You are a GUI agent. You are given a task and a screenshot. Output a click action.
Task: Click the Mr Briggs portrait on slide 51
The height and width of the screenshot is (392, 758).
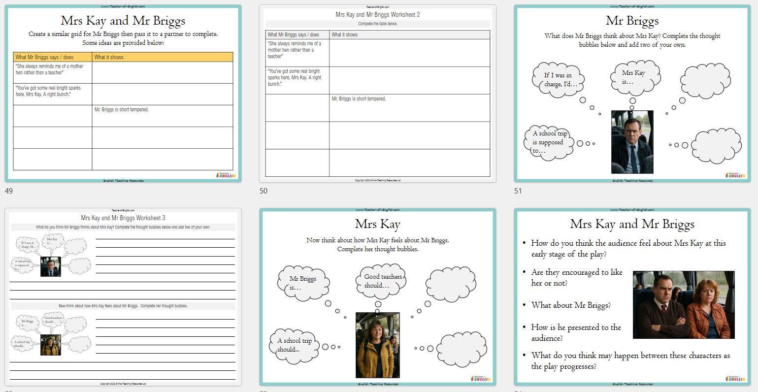[x=632, y=142]
